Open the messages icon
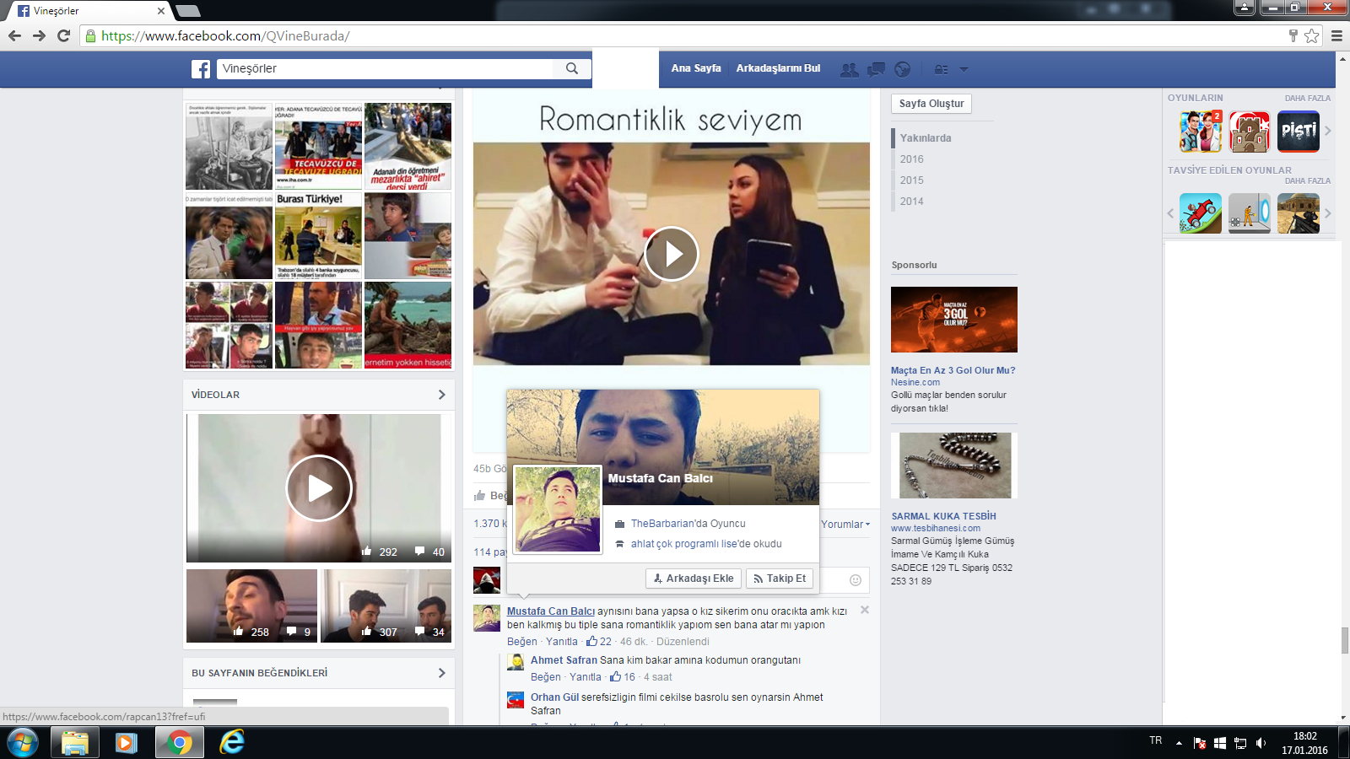Screen dimensions: 1350x759 877,69
